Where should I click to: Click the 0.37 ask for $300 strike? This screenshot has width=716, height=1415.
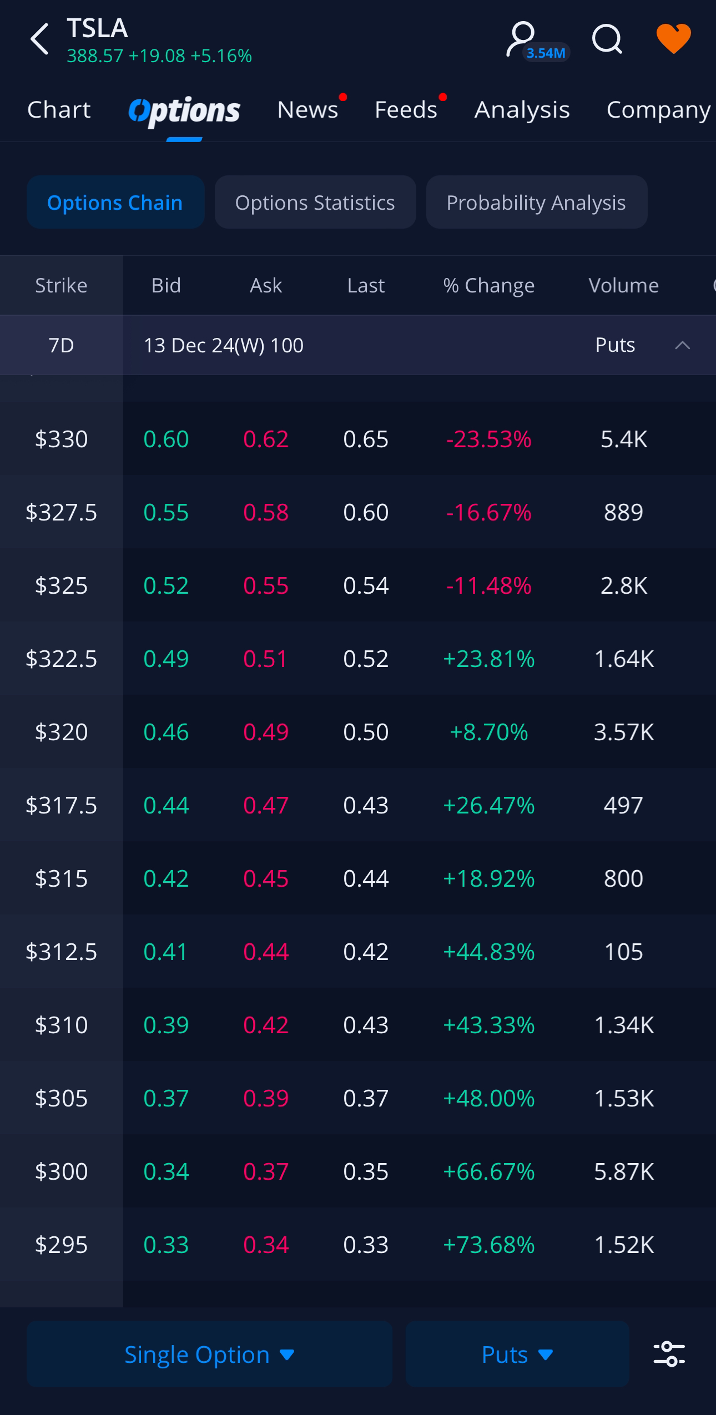(266, 1171)
